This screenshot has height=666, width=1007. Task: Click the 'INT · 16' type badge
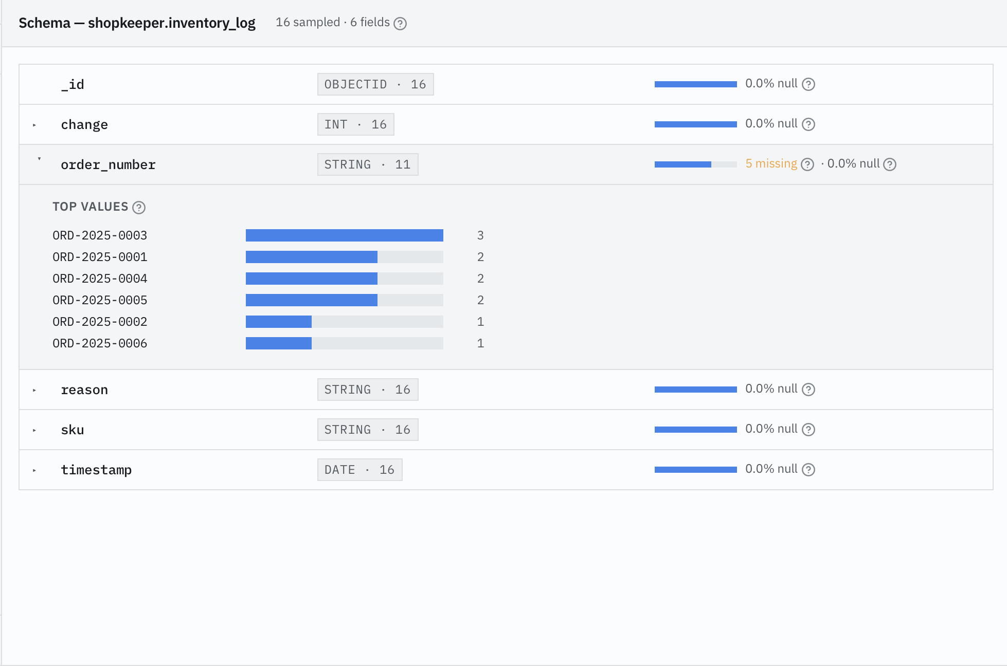(x=356, y=124)
